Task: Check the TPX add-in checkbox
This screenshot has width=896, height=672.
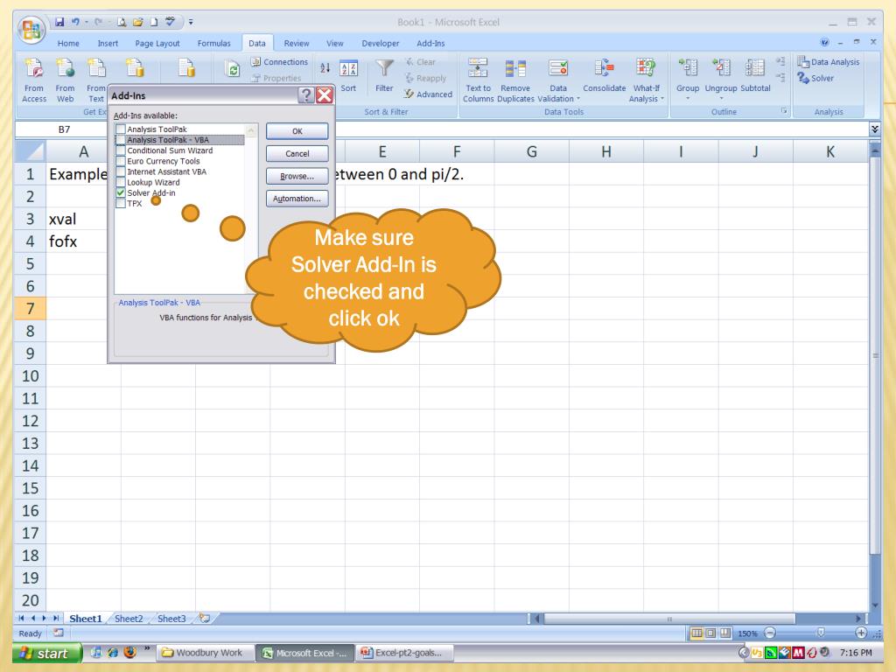Action: coord(121,203)
